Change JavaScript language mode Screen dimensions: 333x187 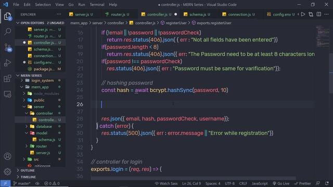click(260, 183)
